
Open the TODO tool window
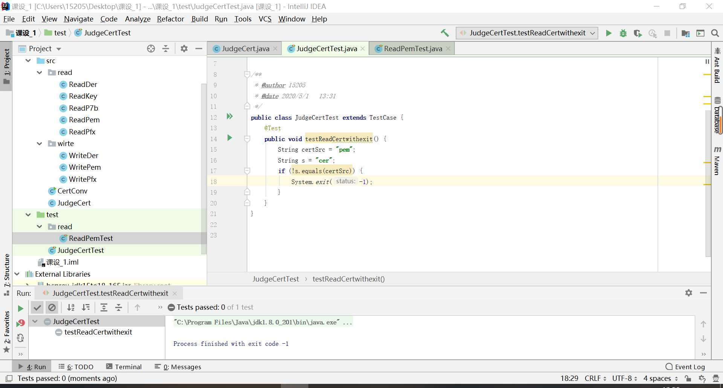[76, 367]
